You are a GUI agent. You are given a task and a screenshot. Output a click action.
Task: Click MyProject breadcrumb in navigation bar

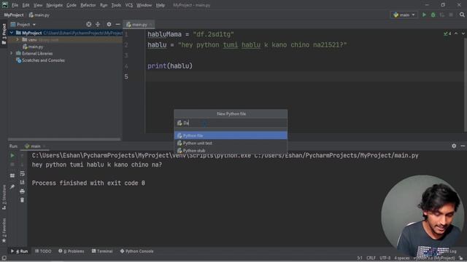tap(14, 15)
